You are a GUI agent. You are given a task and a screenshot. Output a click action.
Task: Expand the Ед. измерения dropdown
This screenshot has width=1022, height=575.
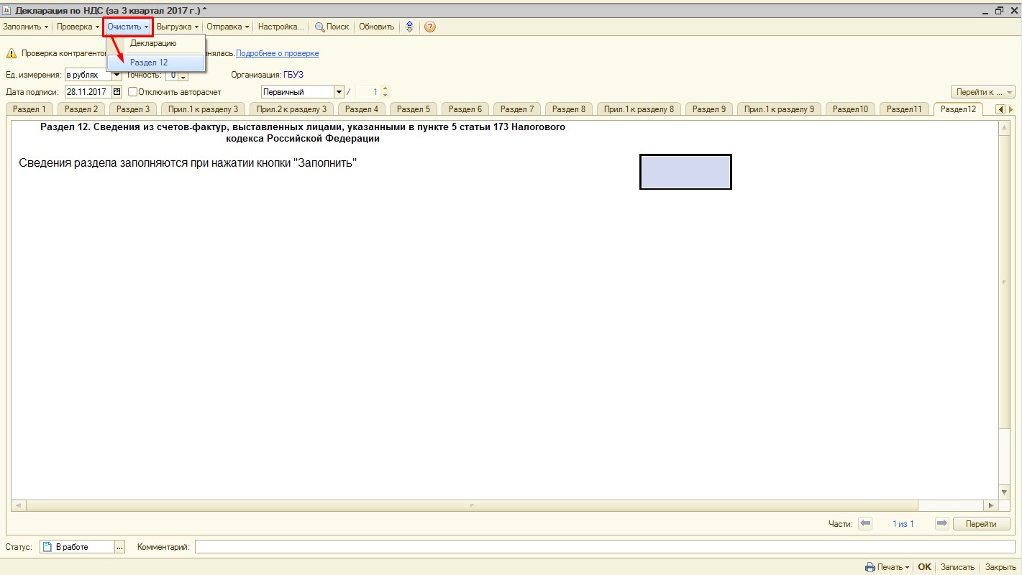tap(115, 75)
